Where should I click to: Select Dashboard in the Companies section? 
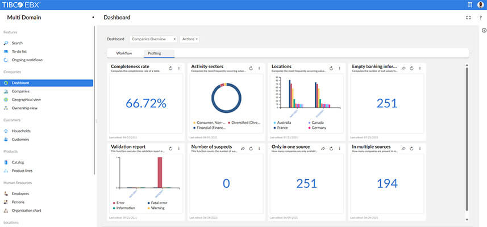point(47,83)
